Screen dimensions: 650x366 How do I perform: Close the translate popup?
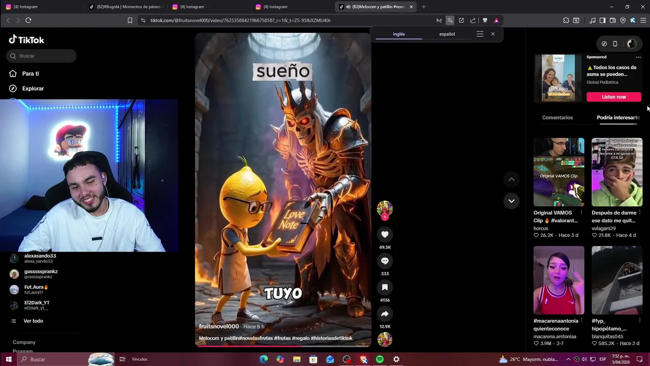(x=493, y=34)
